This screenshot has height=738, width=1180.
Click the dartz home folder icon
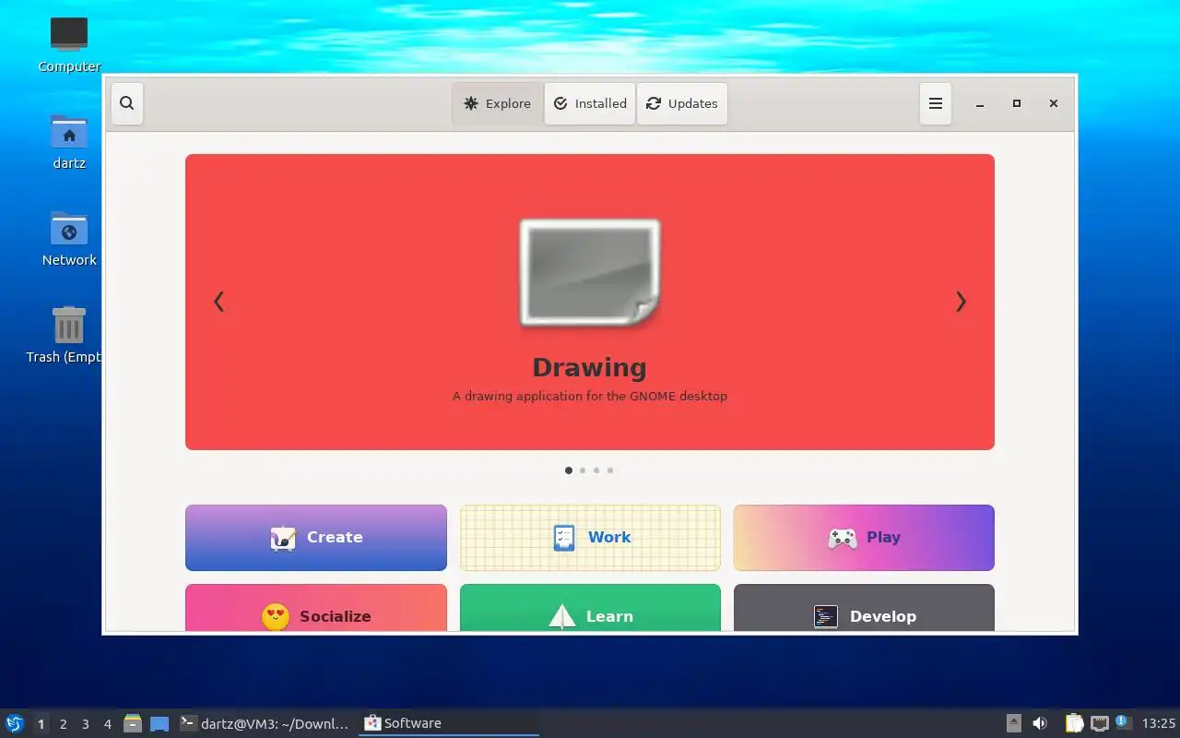tap(69, 133)
